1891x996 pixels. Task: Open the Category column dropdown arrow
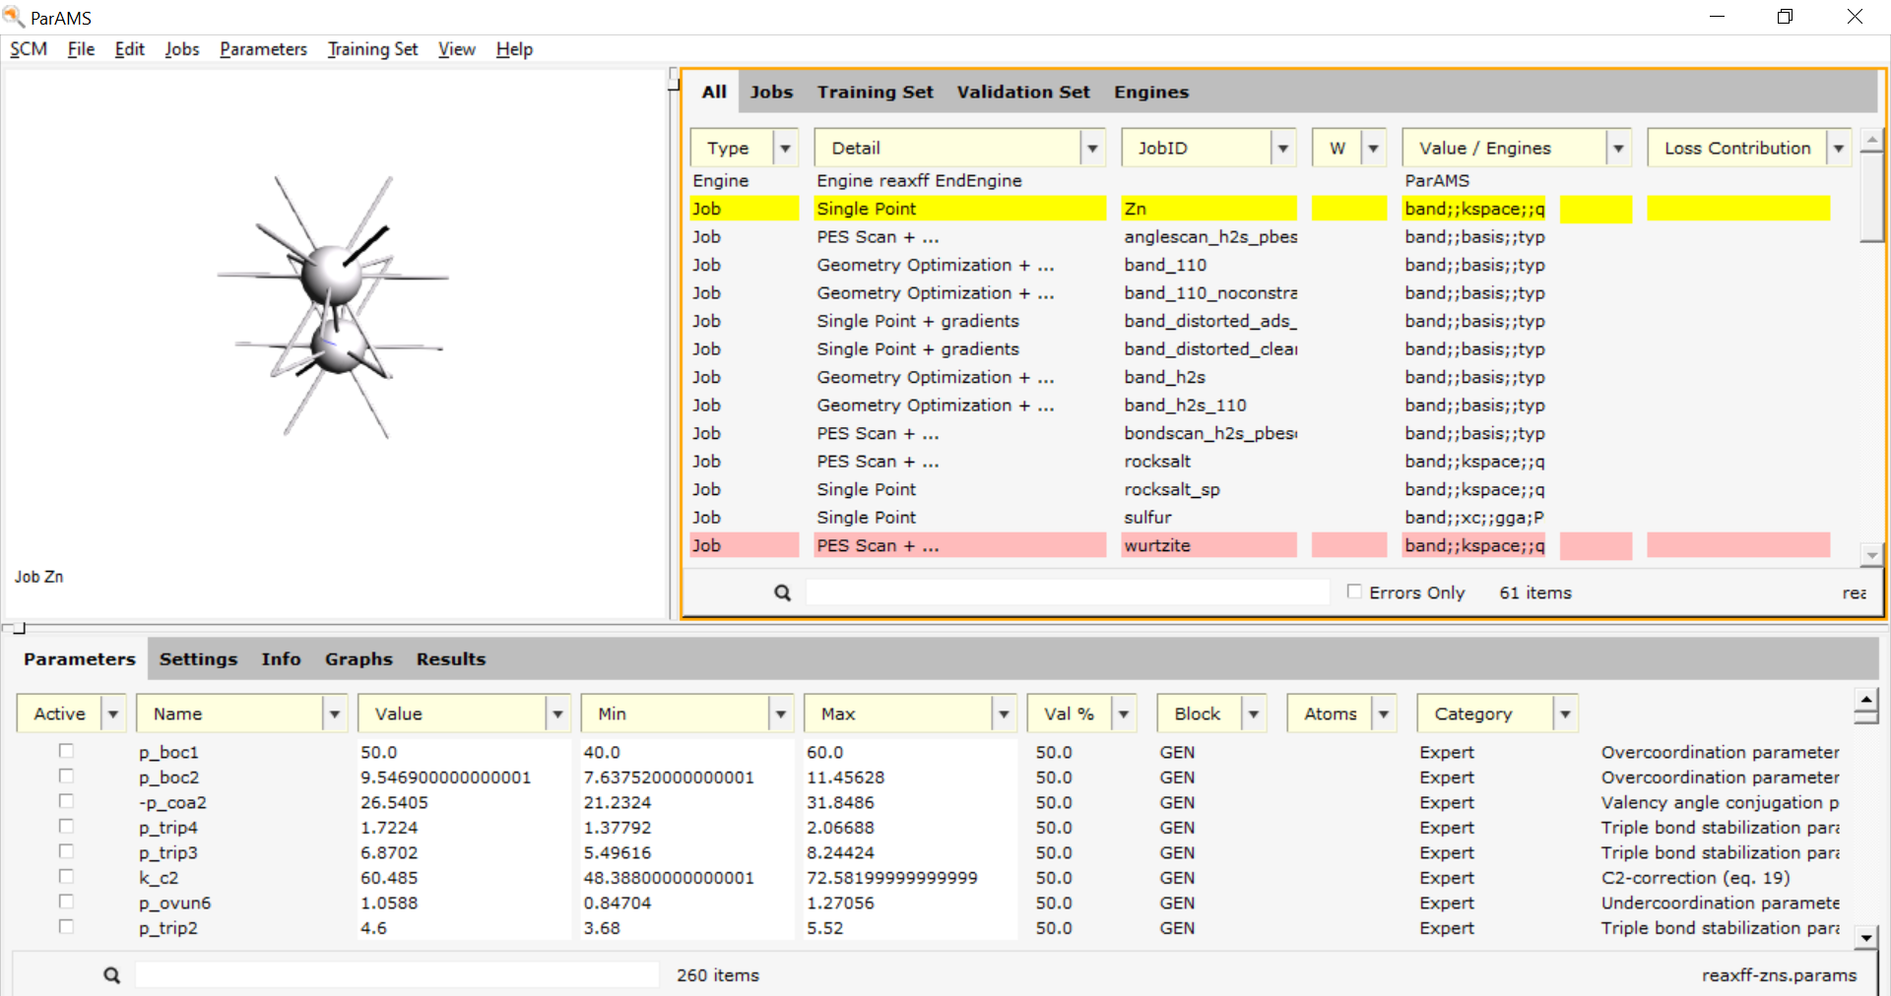[x=1565, y=714]
